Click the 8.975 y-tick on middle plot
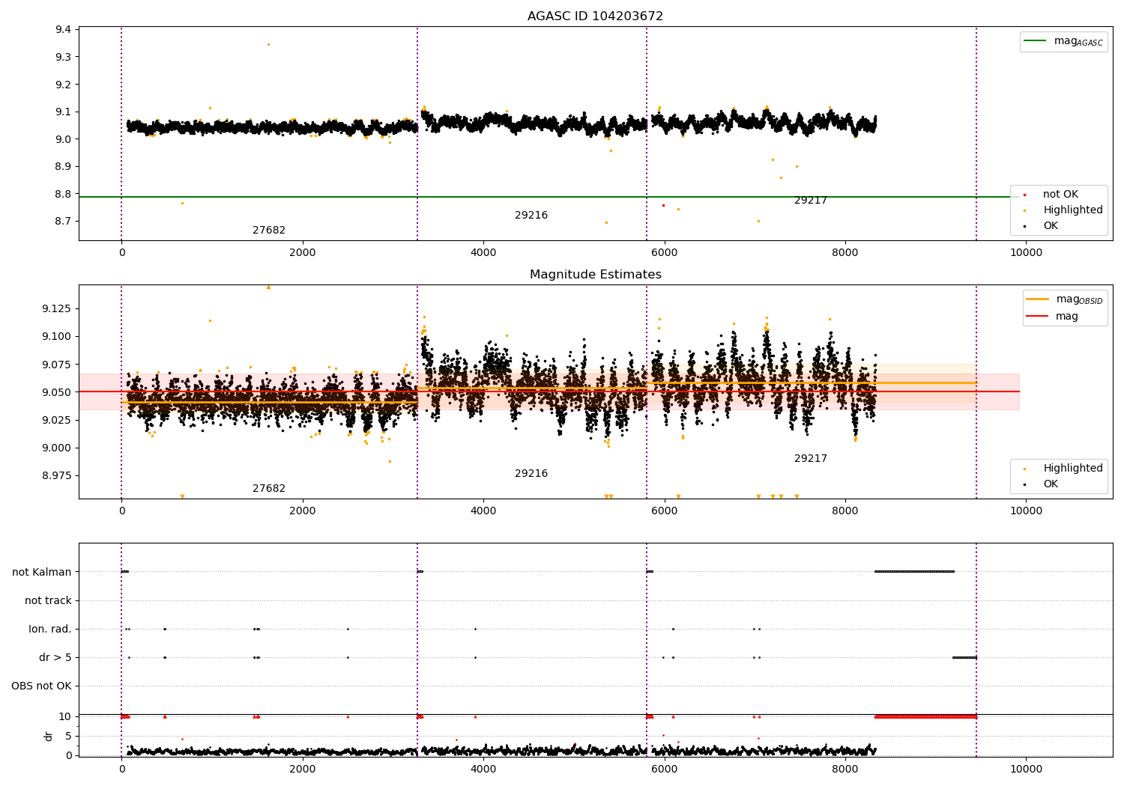This screenshot has width=1124, height=786. click(57, 476)
